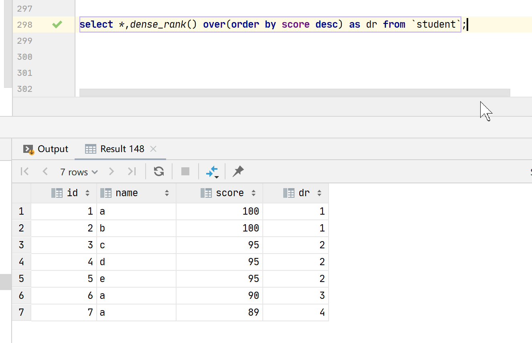
Task: Jump to last page of results
Action: 132,172
